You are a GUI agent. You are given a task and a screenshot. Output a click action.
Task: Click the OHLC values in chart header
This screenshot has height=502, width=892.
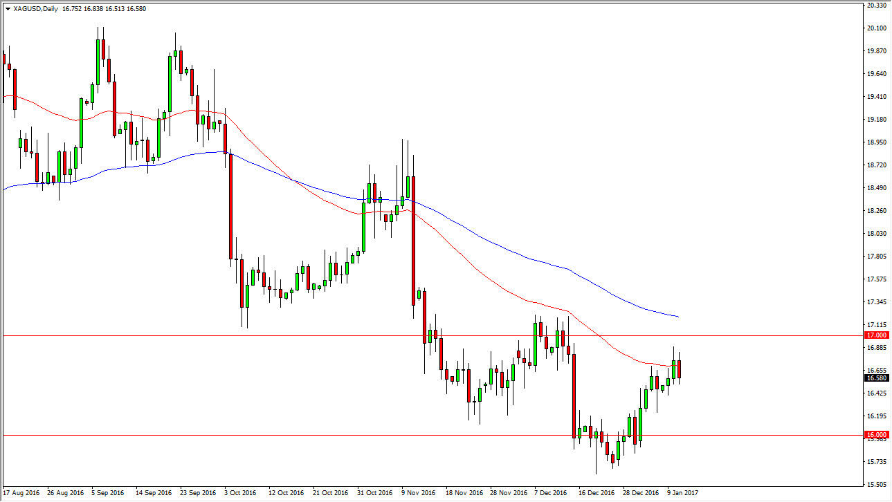[x=114, y=8]
